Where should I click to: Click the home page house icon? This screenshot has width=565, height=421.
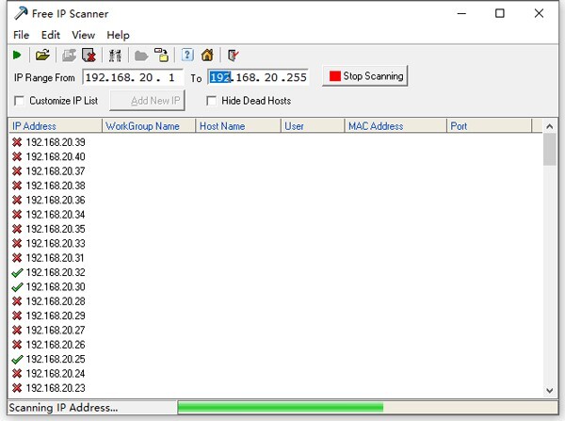coord(207,55)
